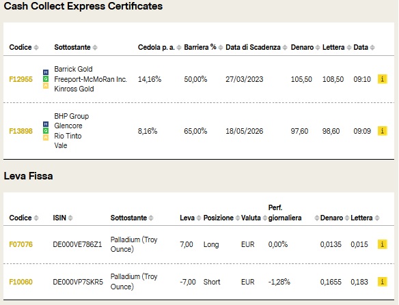Click the 8,16% coupon value
This screenshot has height=305, width=399.
pos(148,131)
